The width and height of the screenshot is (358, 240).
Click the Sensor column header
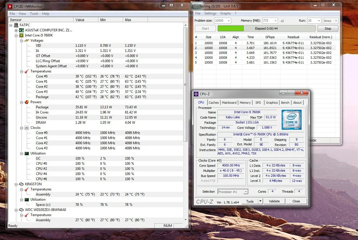point(40,20)
